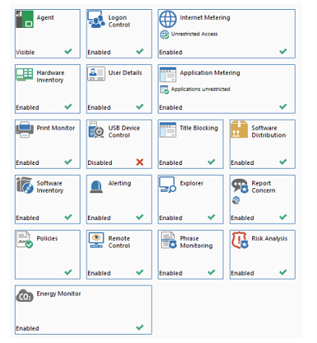
Task: Toggle the red X on USB Device Control
Action: click(140, 162)
